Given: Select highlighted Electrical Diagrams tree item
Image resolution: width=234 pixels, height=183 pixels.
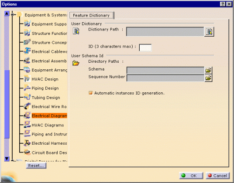Looking at the screenshot, I should 49,116.
